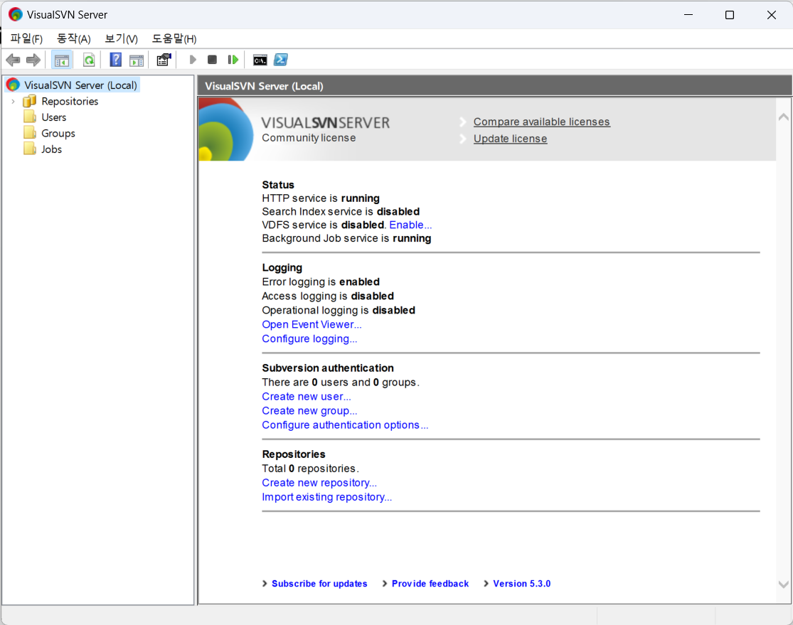Click 'Operational logging is disabled' text
The width and height of the screenshot is (793, 625).
[339, 310]
